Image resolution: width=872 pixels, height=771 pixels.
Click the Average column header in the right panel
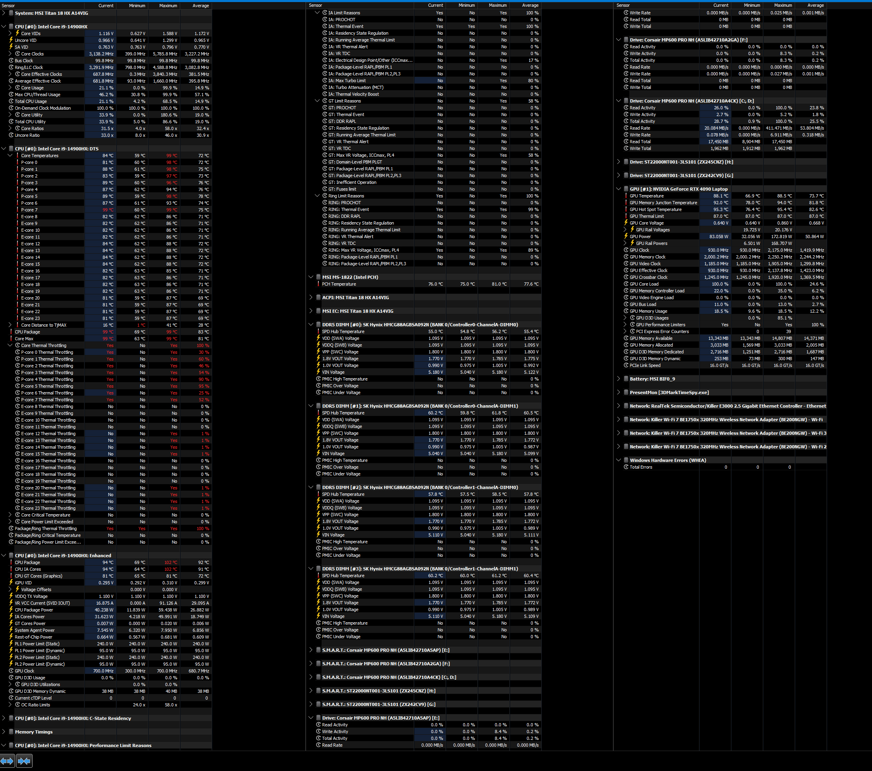pos(811,5)
